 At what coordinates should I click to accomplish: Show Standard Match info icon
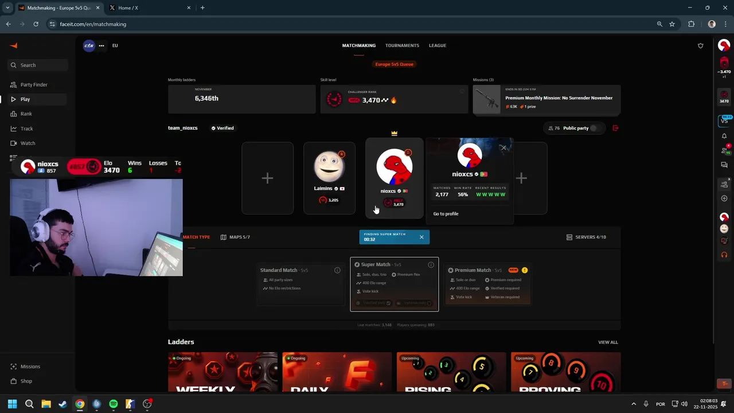(x=337, y=270)
